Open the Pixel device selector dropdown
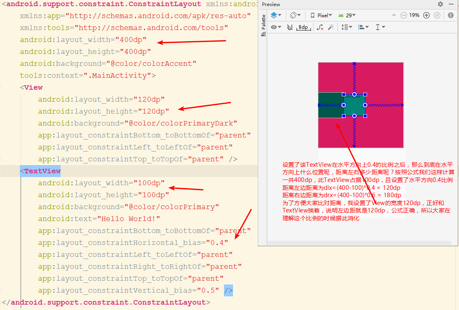 [x=321, y=16]
